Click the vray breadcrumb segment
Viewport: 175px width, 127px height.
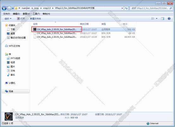pyautogui.click(x=37, y=8)
